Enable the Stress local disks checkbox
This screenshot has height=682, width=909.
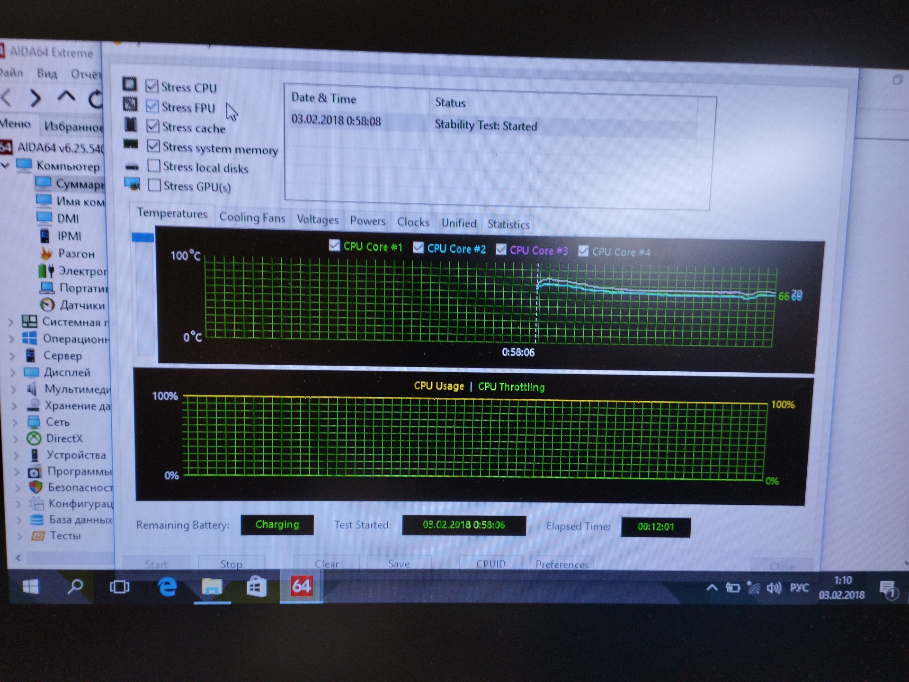click(153, 165)
